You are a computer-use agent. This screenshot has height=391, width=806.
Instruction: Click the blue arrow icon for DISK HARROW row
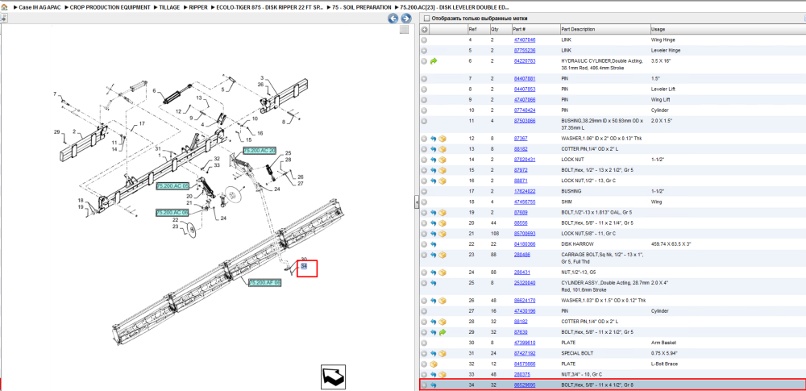[434, 244]
